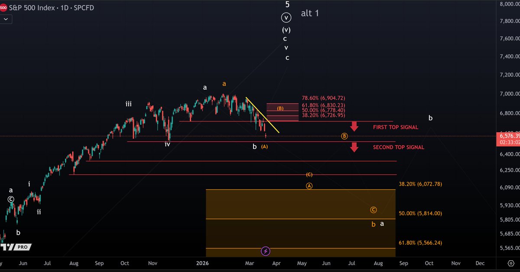
Task: Click 5,805.00 on the price axis
Action: coord(510,220)
